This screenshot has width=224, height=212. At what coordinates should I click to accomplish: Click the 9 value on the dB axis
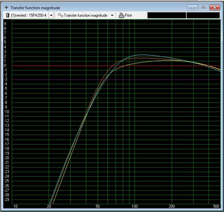5,24
